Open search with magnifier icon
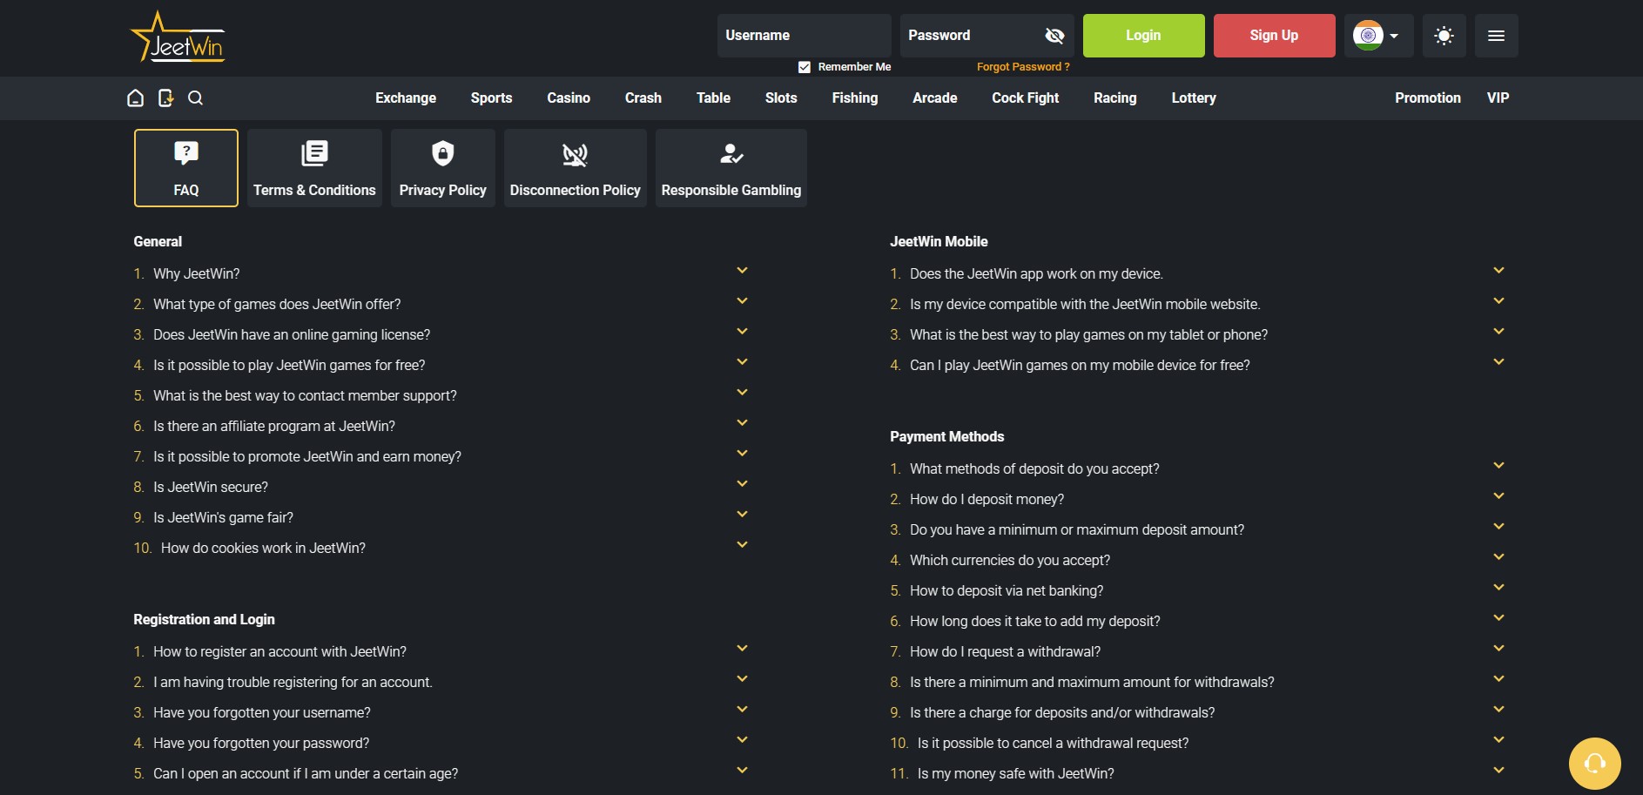This screenshot has height=795, width=1643. pos(195,98)
